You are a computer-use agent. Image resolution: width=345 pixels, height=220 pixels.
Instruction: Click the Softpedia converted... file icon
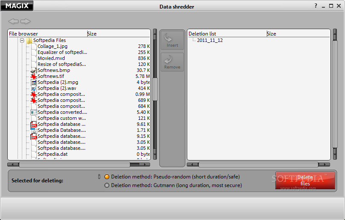(x=34, y=112)
